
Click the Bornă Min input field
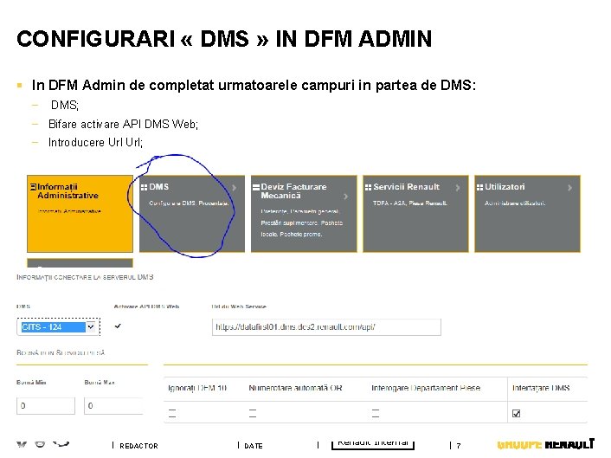coord(46,406)
